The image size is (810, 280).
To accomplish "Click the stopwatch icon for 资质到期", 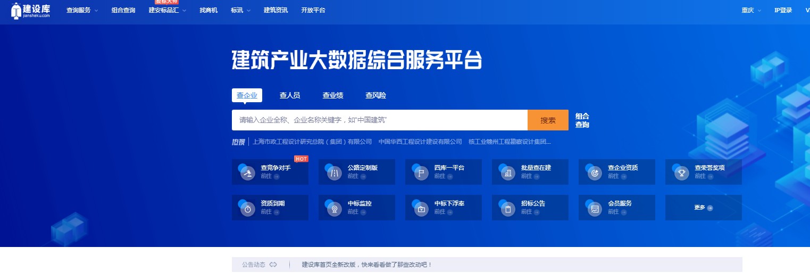I will tap(247, 209).
